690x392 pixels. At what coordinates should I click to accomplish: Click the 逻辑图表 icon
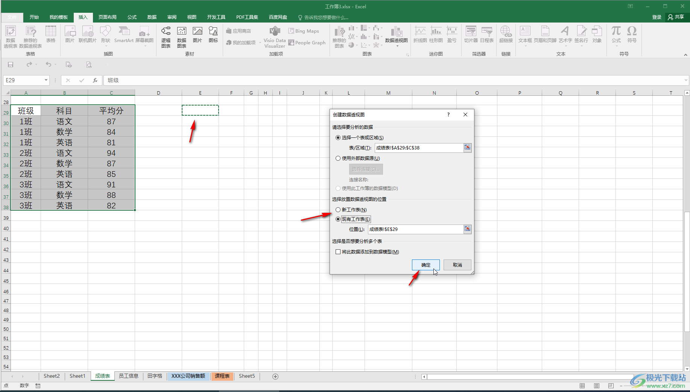coord(166,36)
